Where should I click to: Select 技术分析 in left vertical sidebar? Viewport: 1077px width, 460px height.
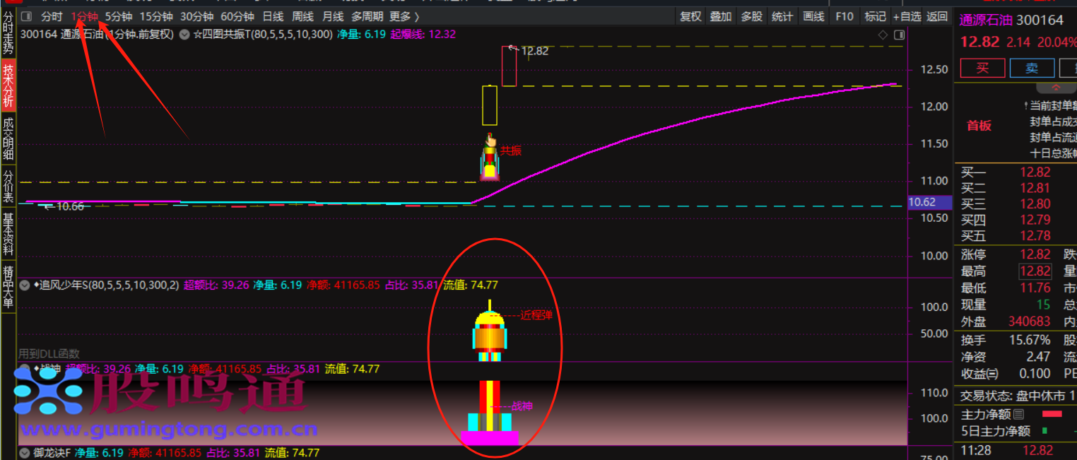tap(8, 85)
